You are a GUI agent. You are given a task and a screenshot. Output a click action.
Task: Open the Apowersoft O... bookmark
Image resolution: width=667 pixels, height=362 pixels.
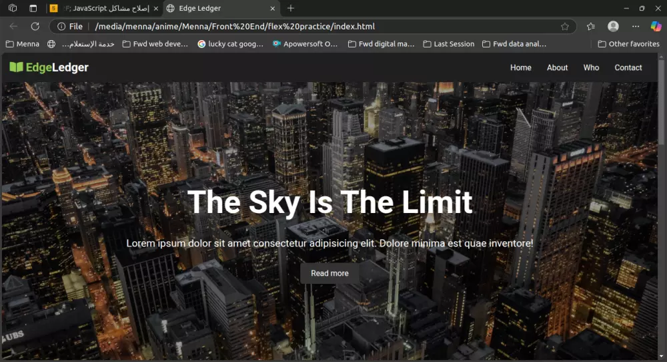pyautogui.click(x=305, y=44)
